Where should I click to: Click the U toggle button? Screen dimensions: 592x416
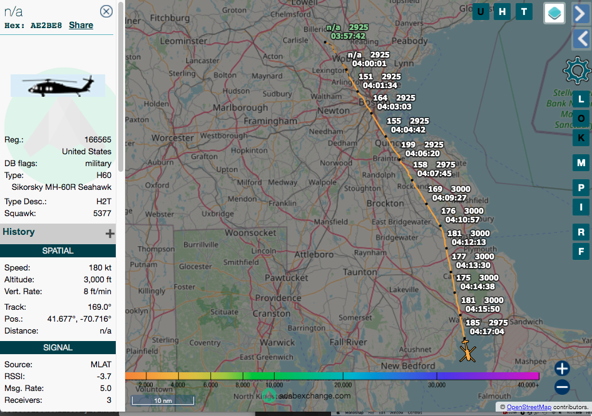tap(481, 12)
